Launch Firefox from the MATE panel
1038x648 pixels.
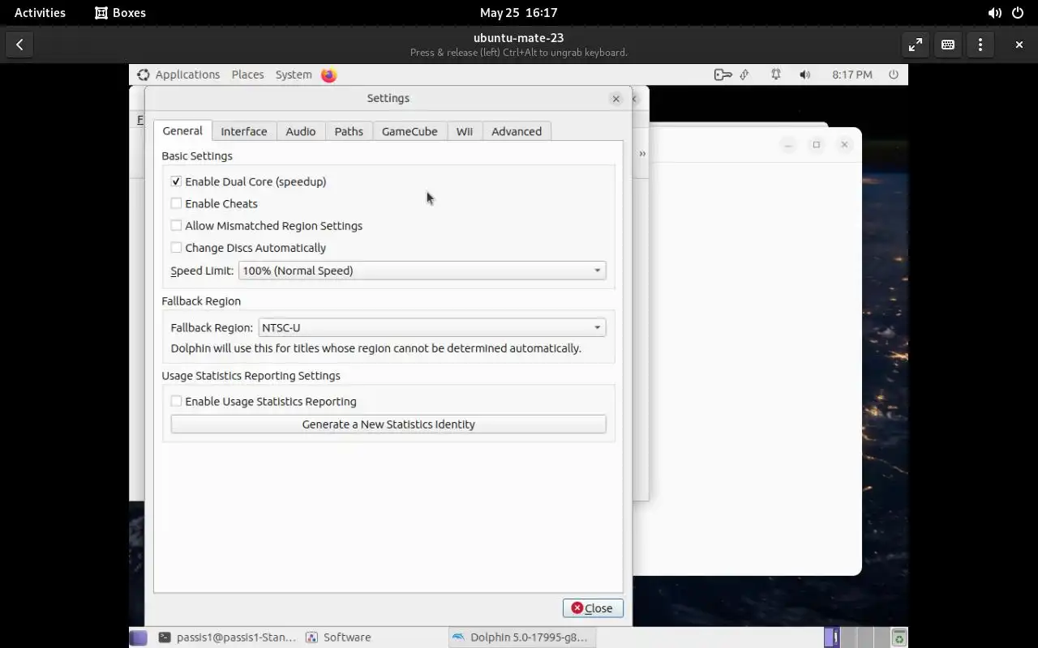tap(328, 75)
